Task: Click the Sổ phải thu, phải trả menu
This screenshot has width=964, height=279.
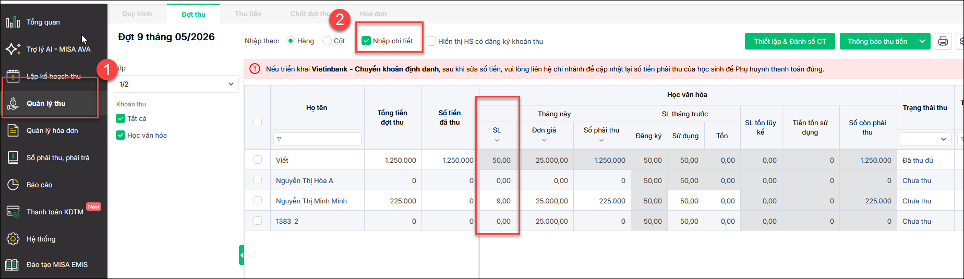Action: 58,157
